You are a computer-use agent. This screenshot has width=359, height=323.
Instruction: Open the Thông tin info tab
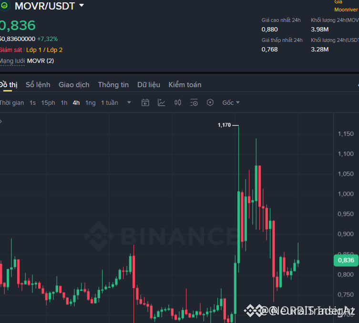click(x=113, y=85)
